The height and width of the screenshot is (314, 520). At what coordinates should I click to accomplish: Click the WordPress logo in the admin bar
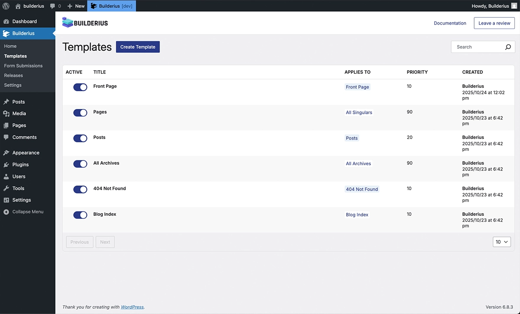click(x=5, y=6)
